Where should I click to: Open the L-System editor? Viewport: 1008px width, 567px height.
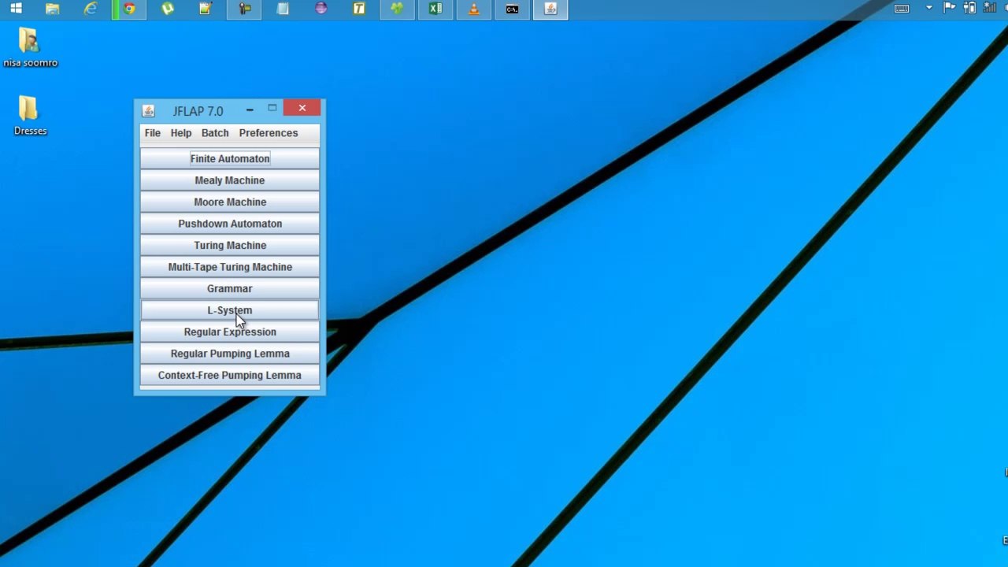(x=230, y=310)
